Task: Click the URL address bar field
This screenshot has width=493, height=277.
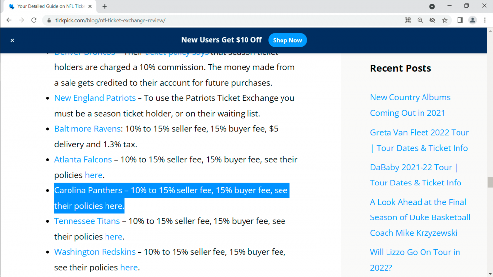Action: pos(222,20)
